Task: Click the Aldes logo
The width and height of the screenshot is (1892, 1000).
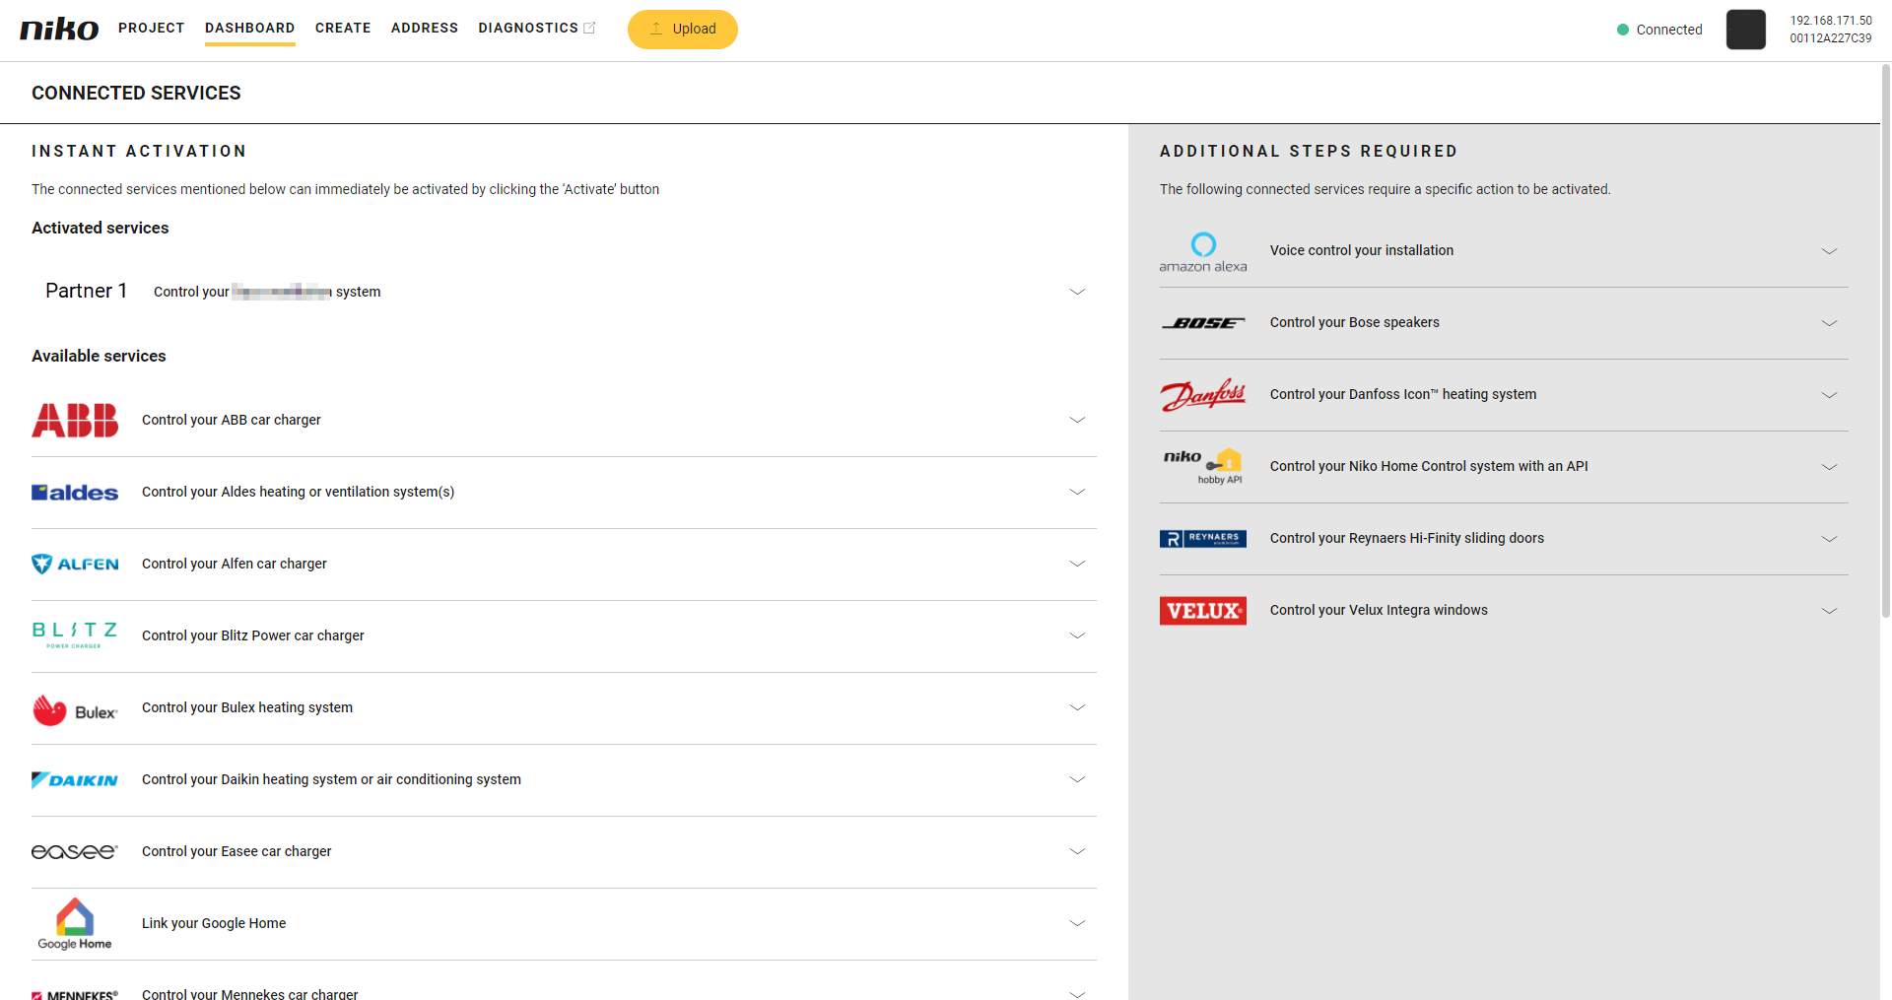Action: click(75, 492)
